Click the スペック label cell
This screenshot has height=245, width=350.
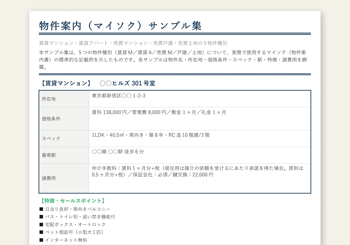(64, 139)
